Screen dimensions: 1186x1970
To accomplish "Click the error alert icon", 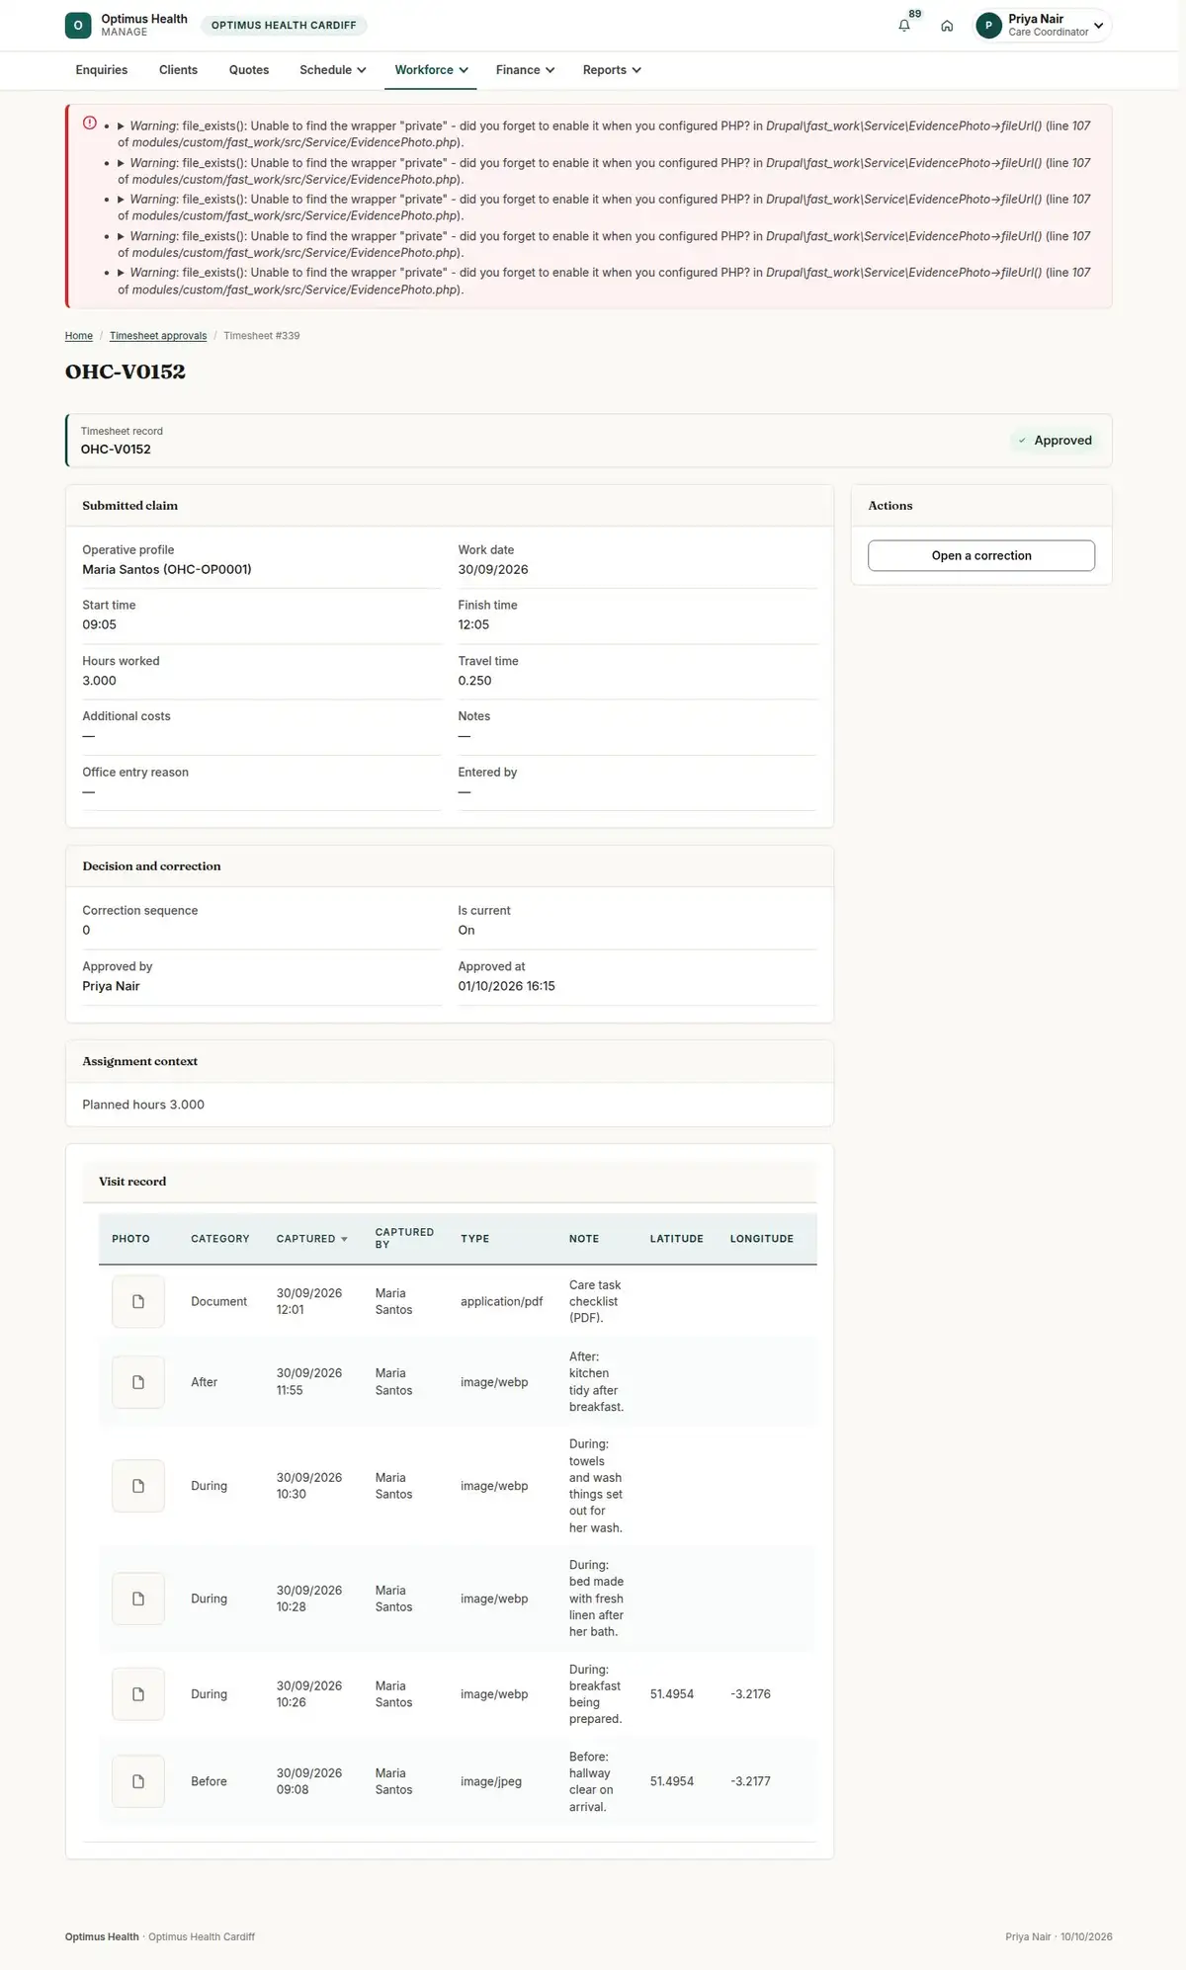I will pyautogui.click(x=90, y=123).
